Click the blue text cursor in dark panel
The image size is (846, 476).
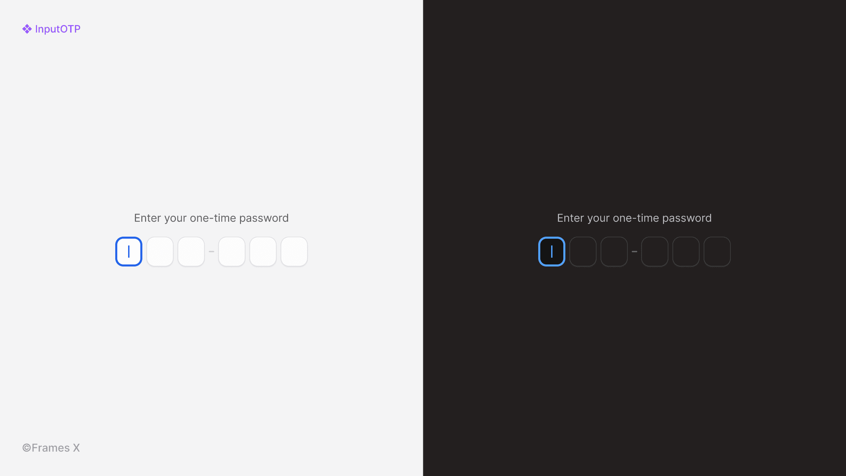click(552, 252)
